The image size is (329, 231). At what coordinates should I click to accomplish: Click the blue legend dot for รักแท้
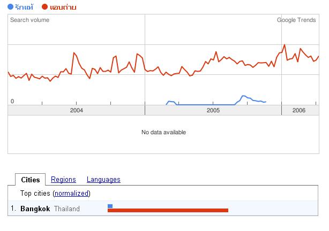point(10,7)
